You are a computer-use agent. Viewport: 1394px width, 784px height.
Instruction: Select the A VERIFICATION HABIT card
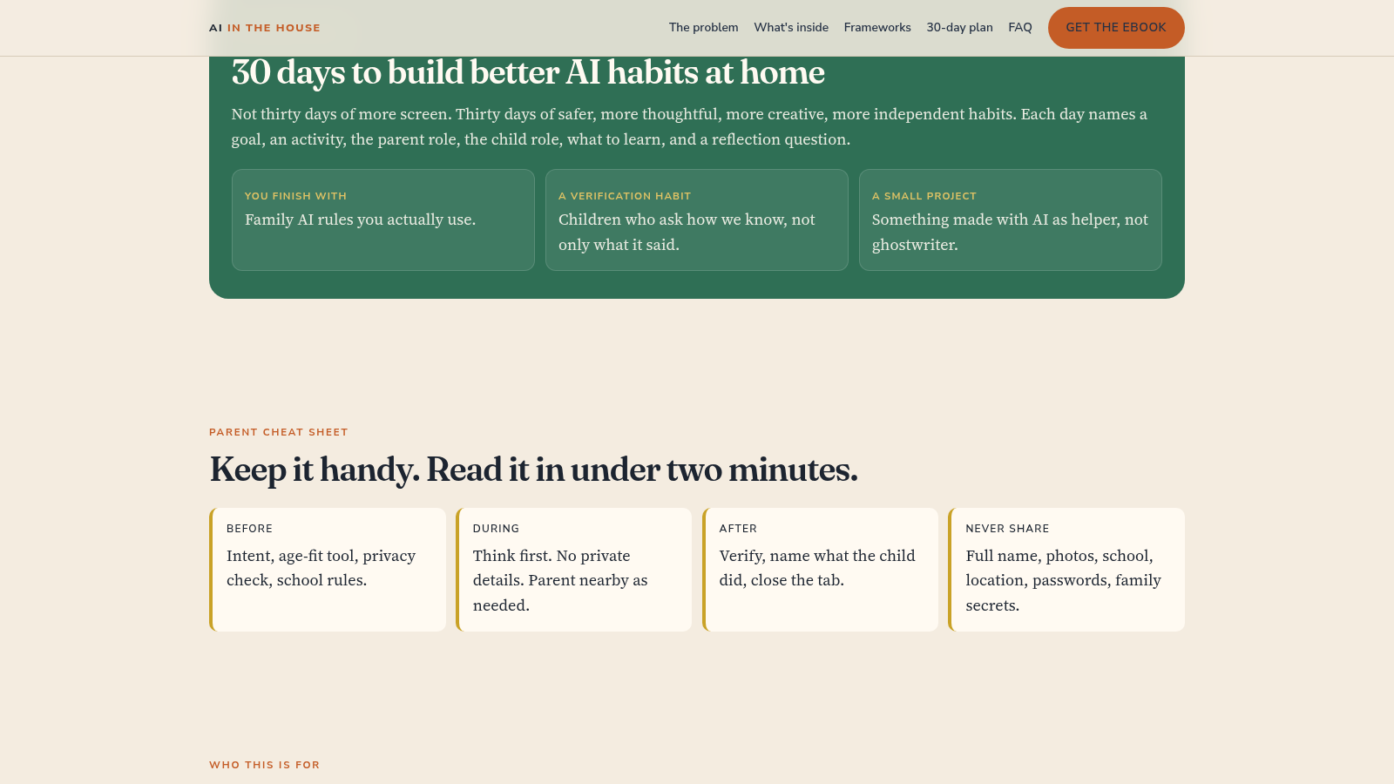[697, 220]
